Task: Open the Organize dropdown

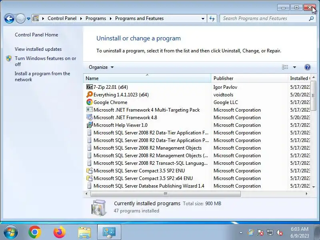Action: 101,67
